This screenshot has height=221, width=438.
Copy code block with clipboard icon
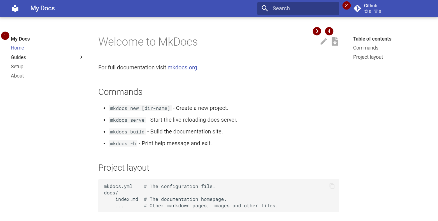[332, 186]
